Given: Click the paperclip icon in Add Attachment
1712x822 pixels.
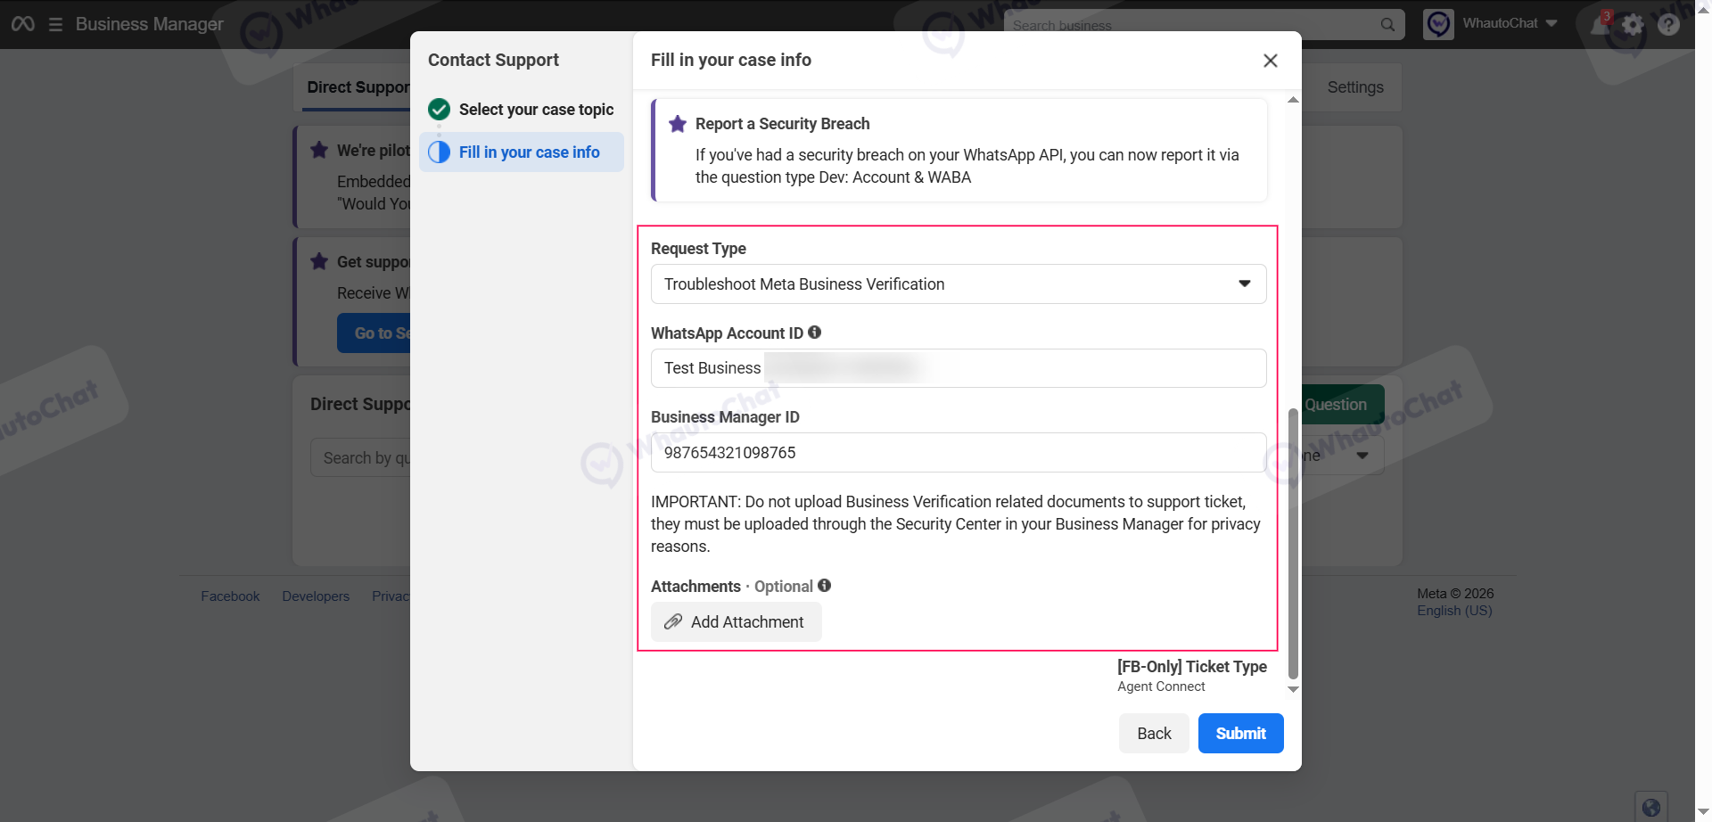Looking at the screenshot, I should point(673,621).
